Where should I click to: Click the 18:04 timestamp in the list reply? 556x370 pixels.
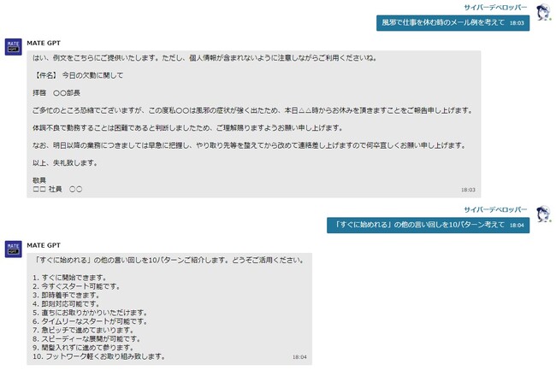pyautogui.click(x=299, y=356)
